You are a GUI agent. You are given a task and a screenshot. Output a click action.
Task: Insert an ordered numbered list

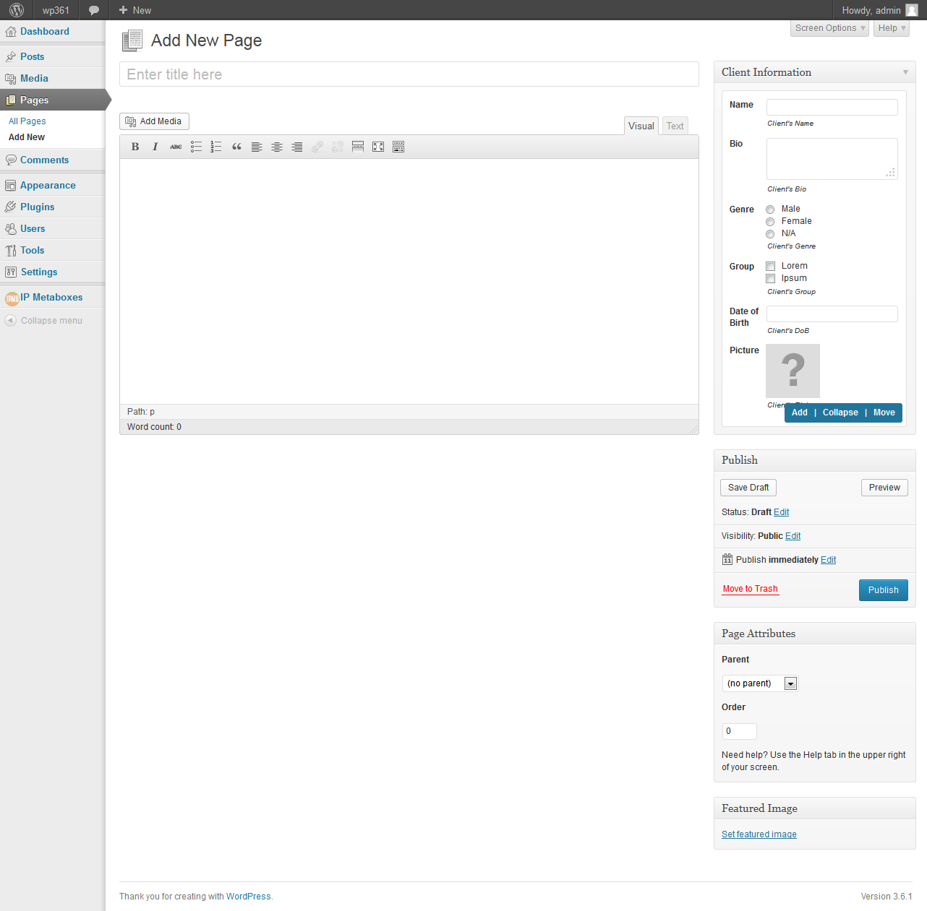[x=216, y=147]
